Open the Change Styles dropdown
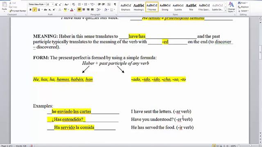The height and width of the screenshot is (147, 262). coord(231,7)
